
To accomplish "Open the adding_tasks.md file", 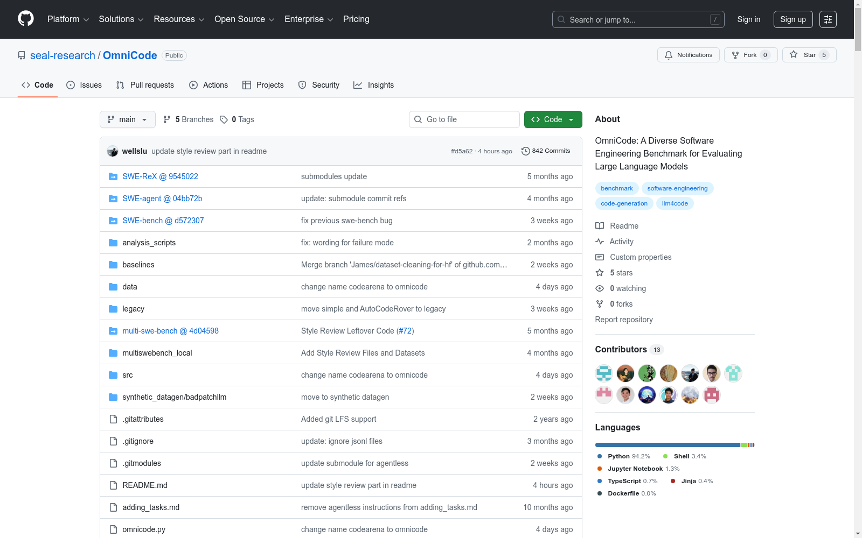I will (x=151, y=507).
